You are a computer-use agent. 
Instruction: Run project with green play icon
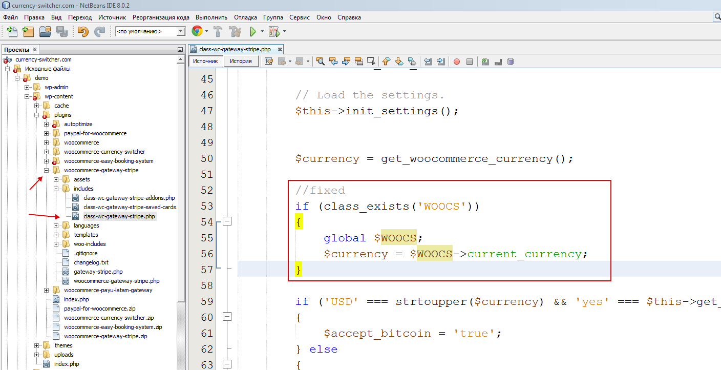(x=253, y=31)
